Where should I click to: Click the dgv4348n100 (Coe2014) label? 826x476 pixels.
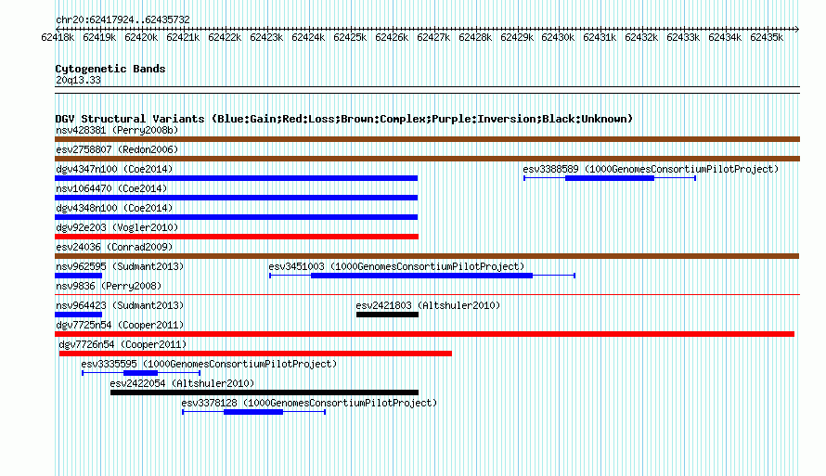pos(114,208)
